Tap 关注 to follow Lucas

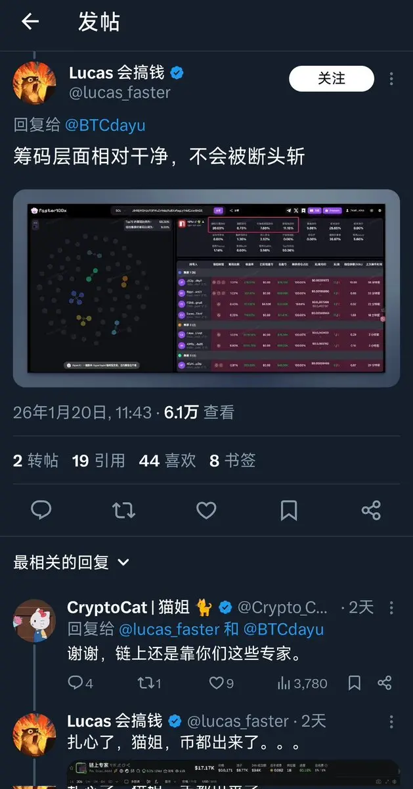(x=332, y=78)
